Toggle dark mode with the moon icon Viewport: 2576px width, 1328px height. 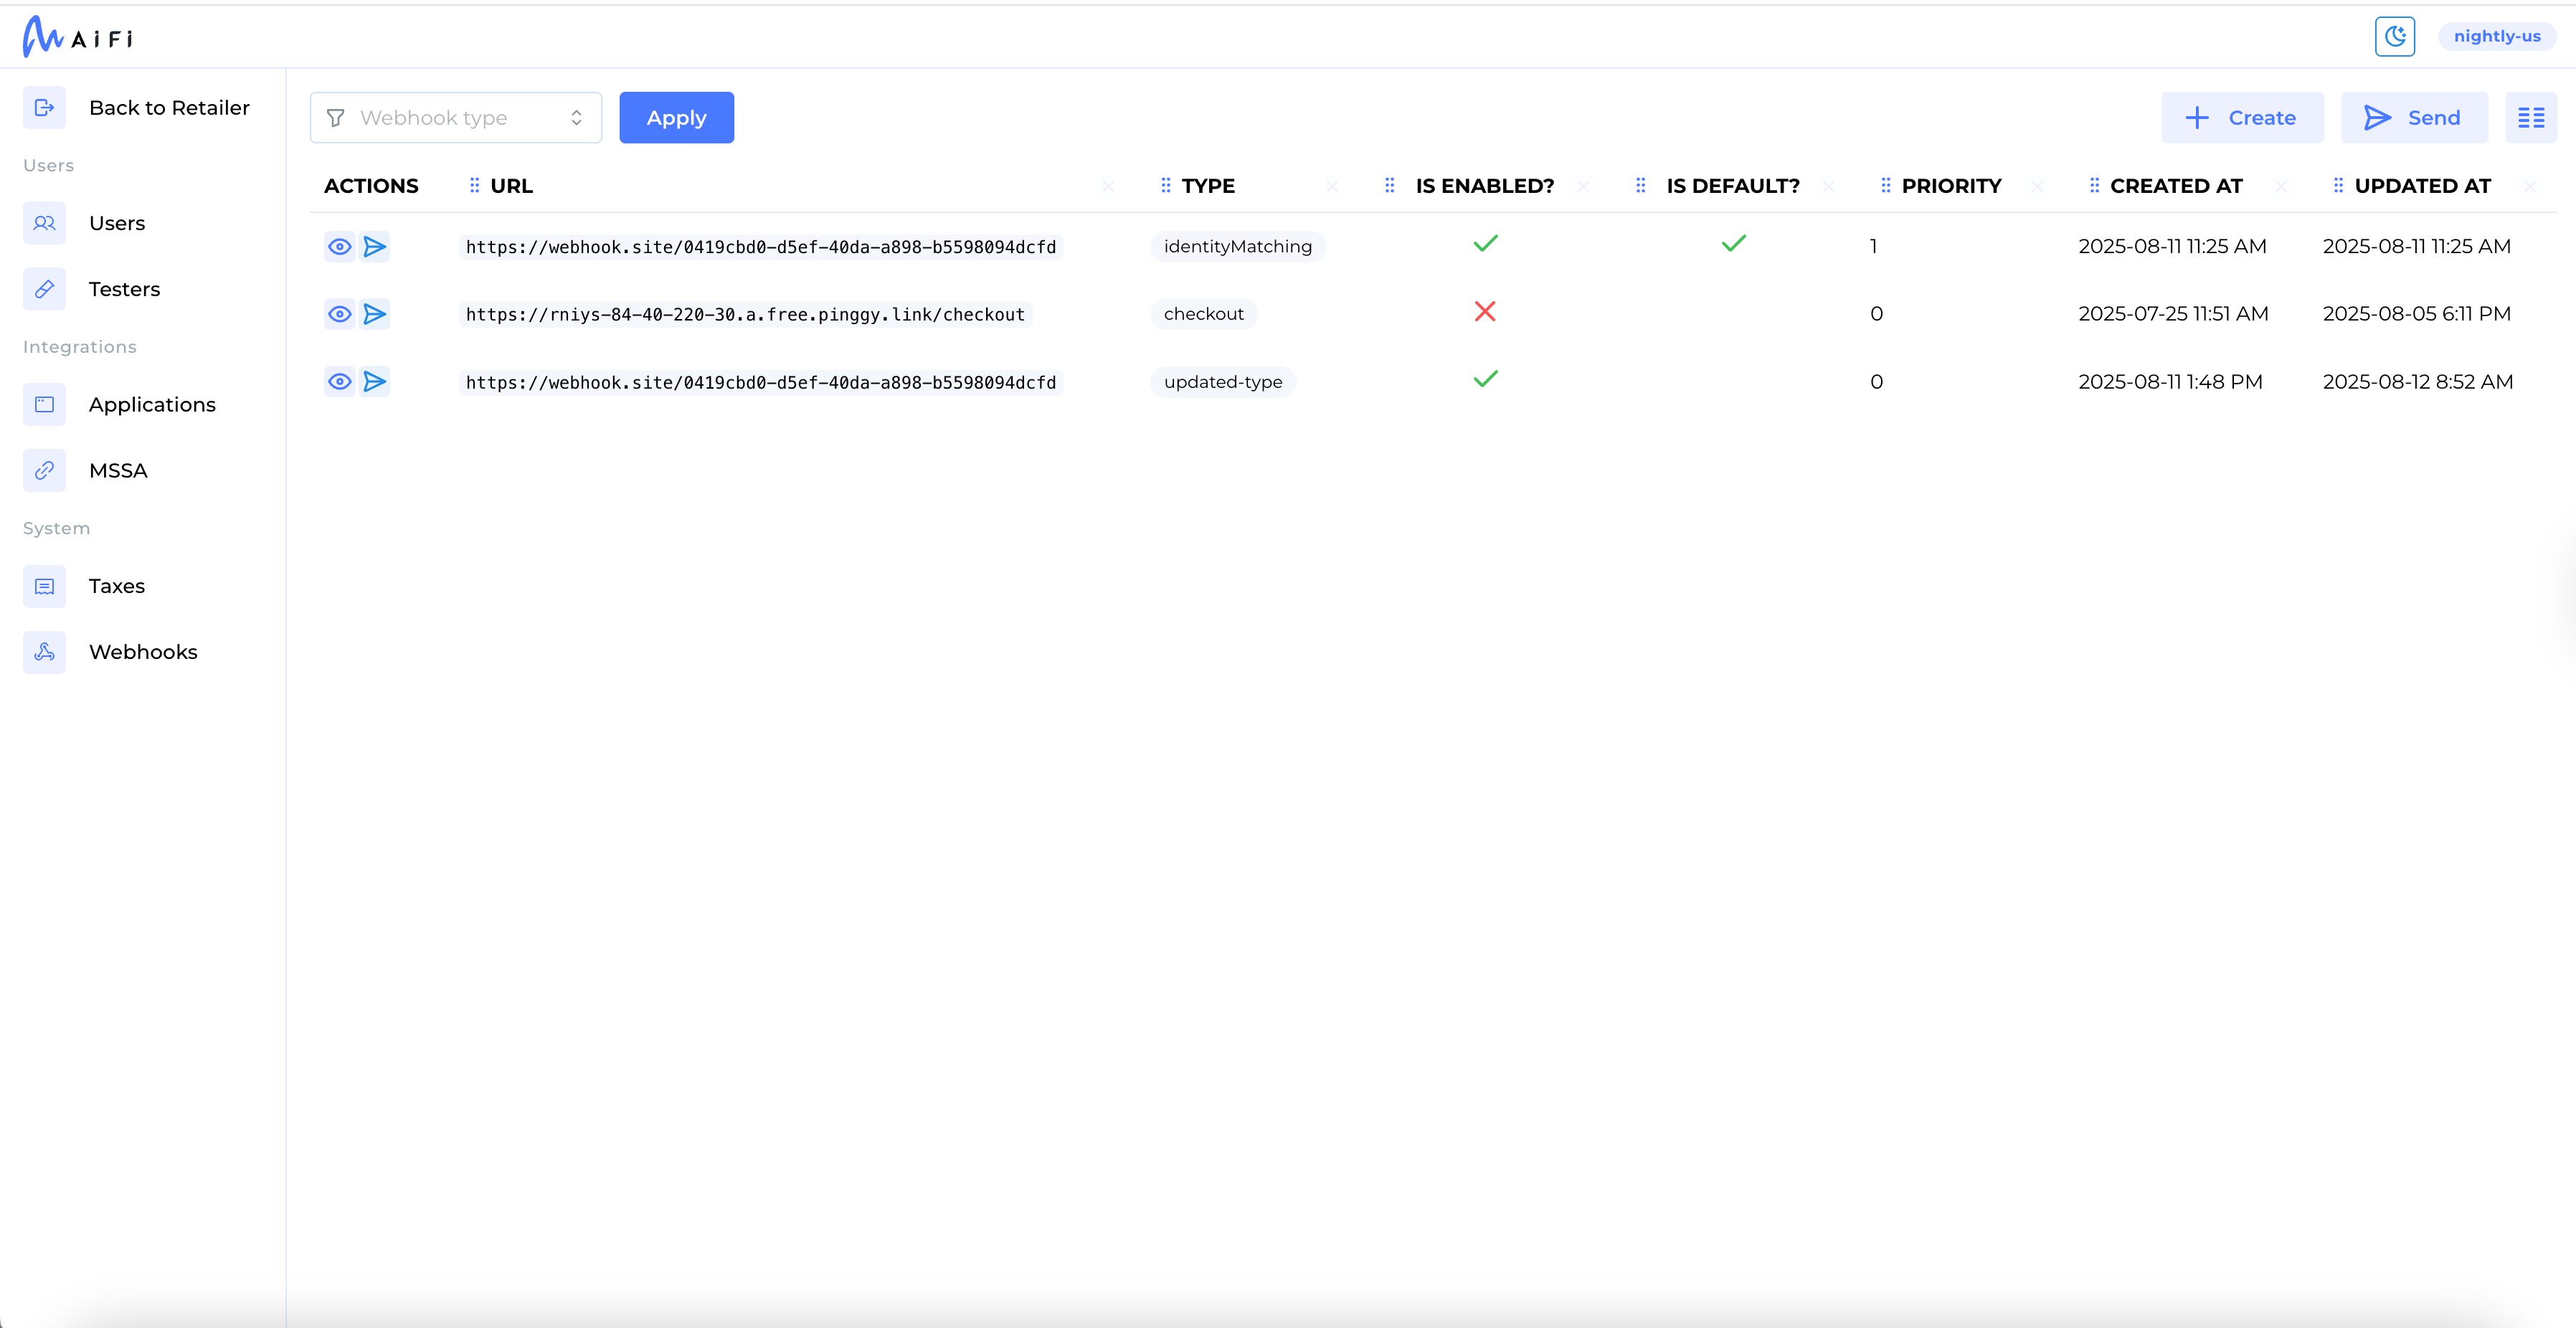point(2395,36)
